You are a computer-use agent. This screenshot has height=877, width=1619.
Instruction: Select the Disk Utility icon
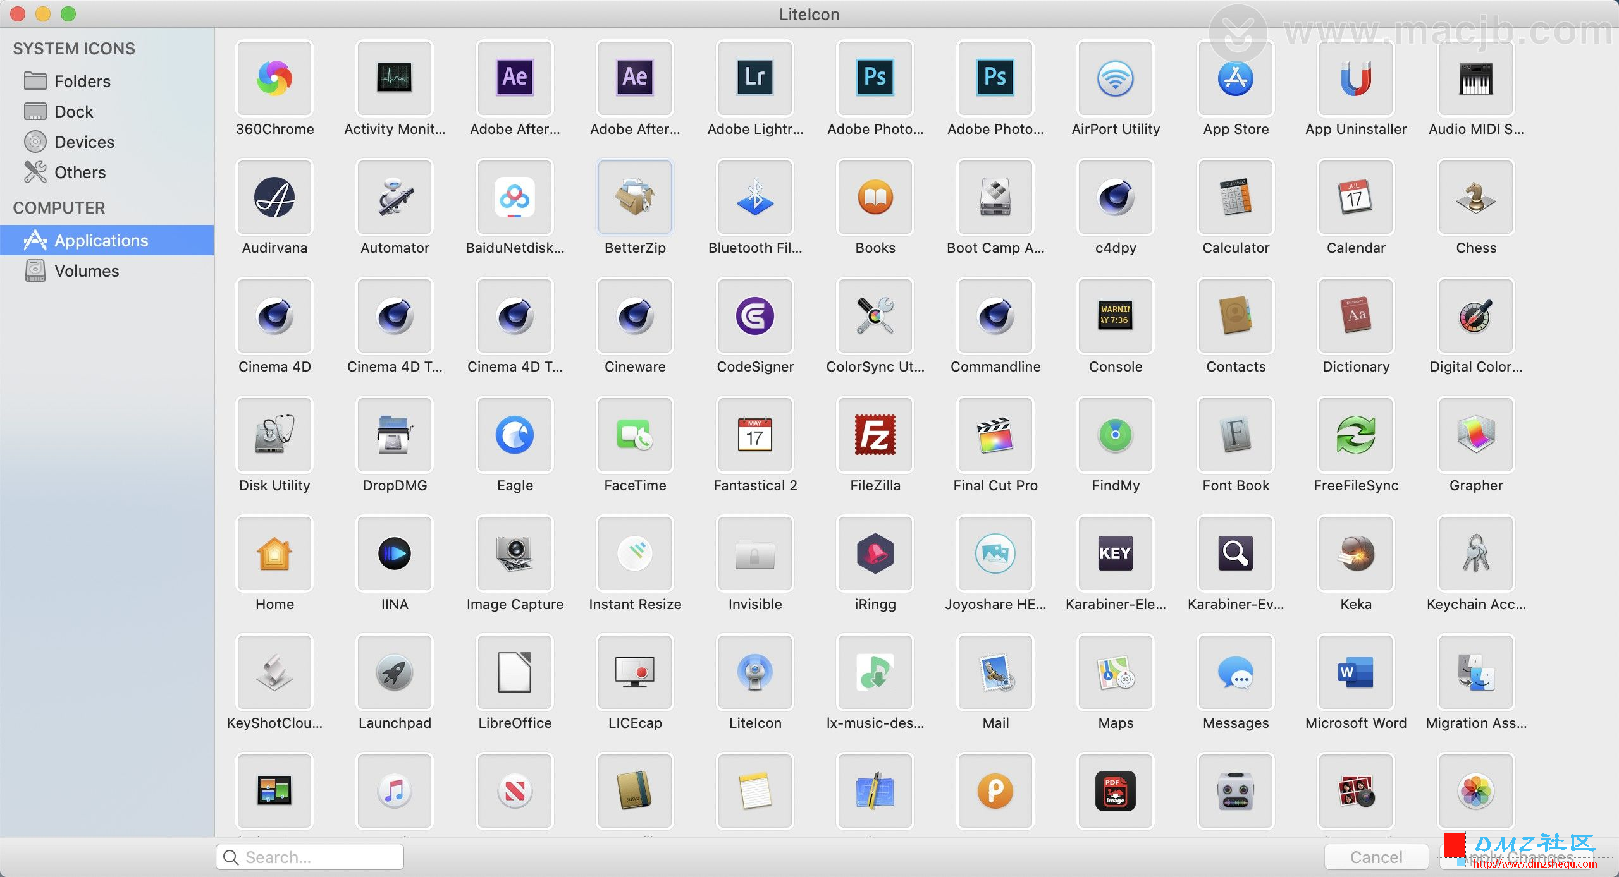pos(274,435)
